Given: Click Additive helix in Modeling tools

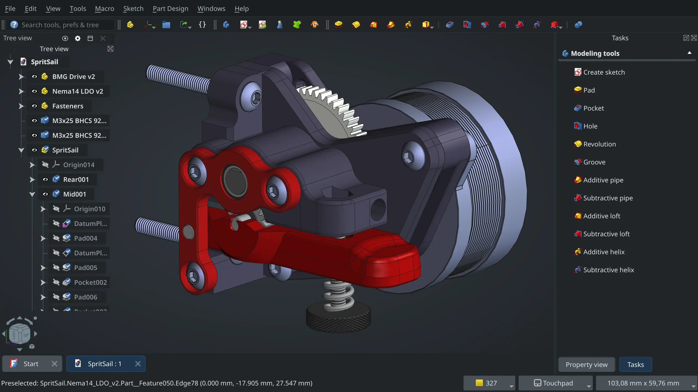Looking at the screenshot, I should tap(604, 252).
